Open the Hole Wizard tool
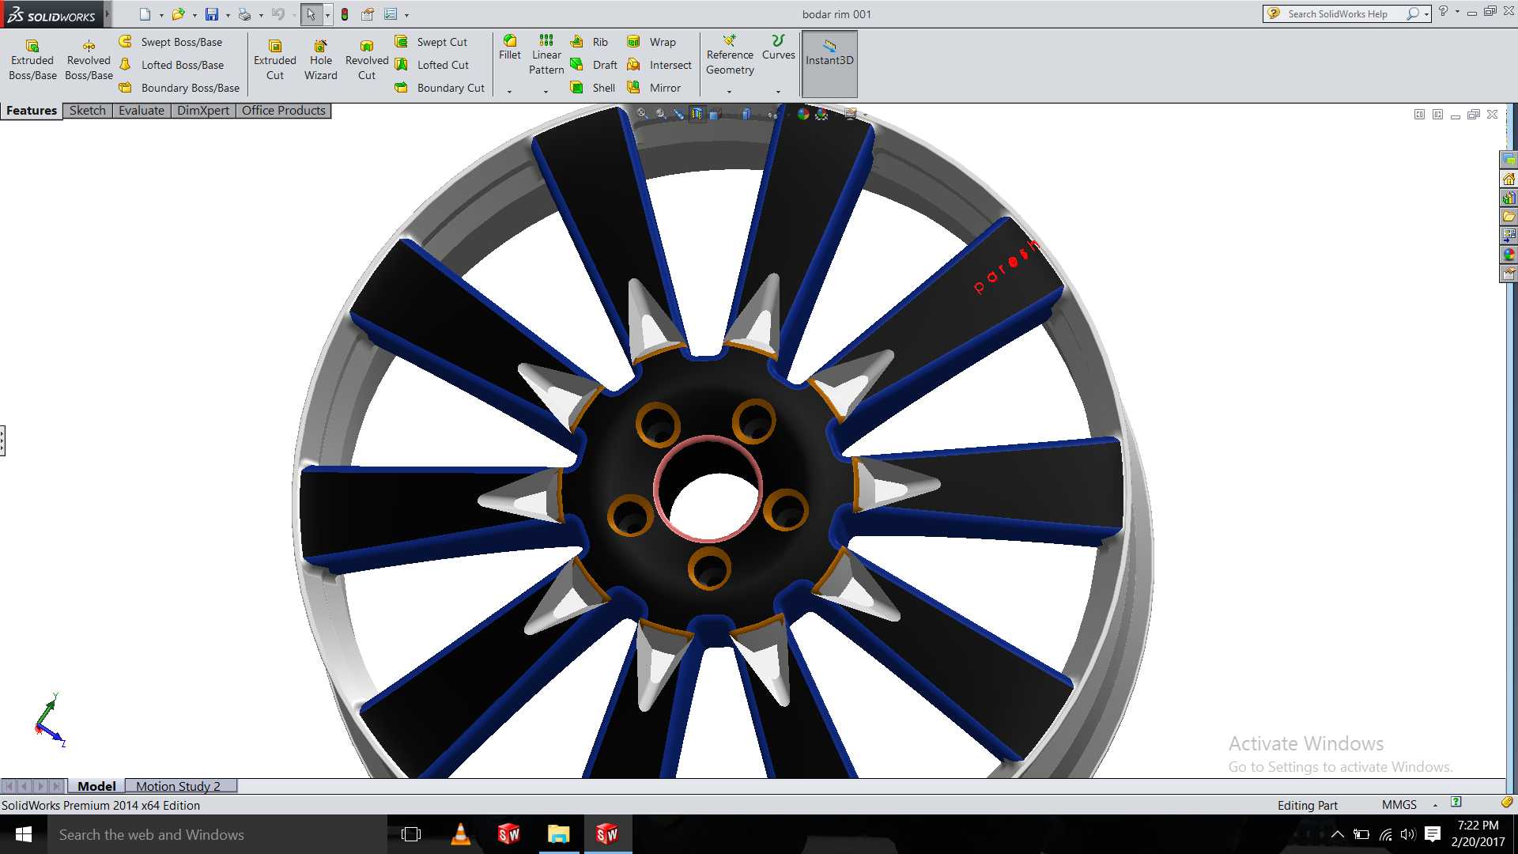 pyautogui.click(x=320, y=60)
